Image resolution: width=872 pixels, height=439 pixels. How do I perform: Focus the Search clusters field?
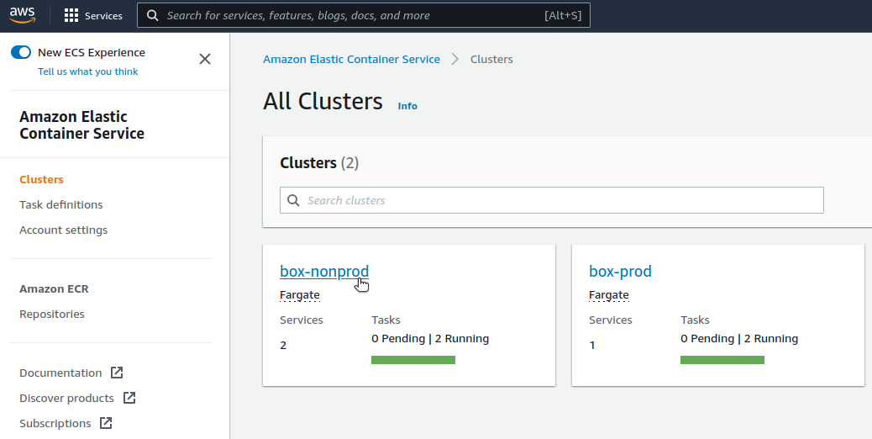552,200
